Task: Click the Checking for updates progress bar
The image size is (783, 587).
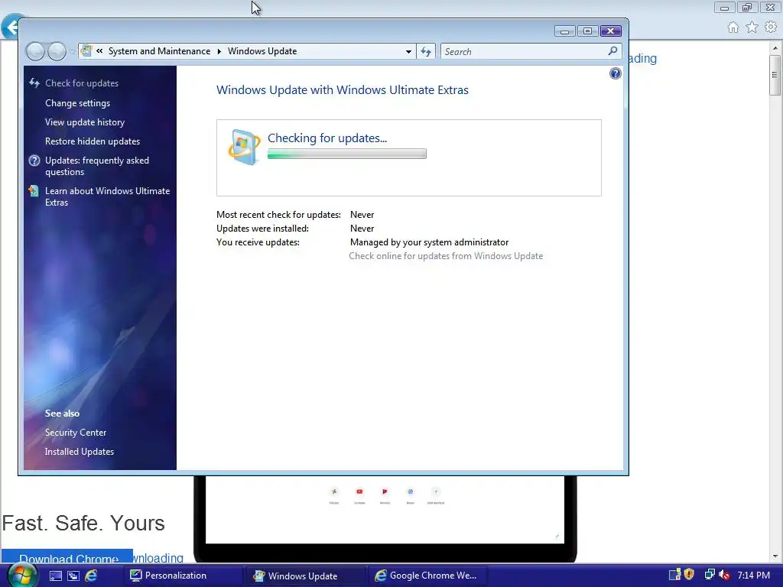Action: tap(347, 154)
